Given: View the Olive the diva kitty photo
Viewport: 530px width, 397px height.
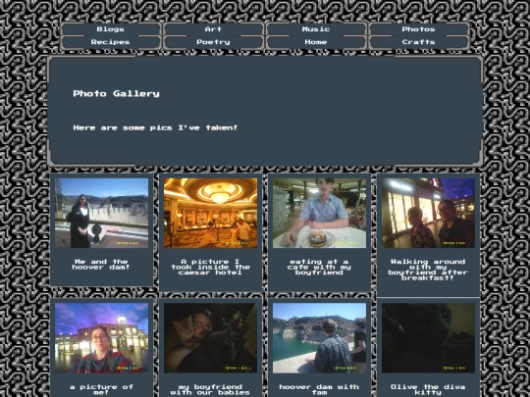Looking at the screenshot, I should click(x=428, y=338).
